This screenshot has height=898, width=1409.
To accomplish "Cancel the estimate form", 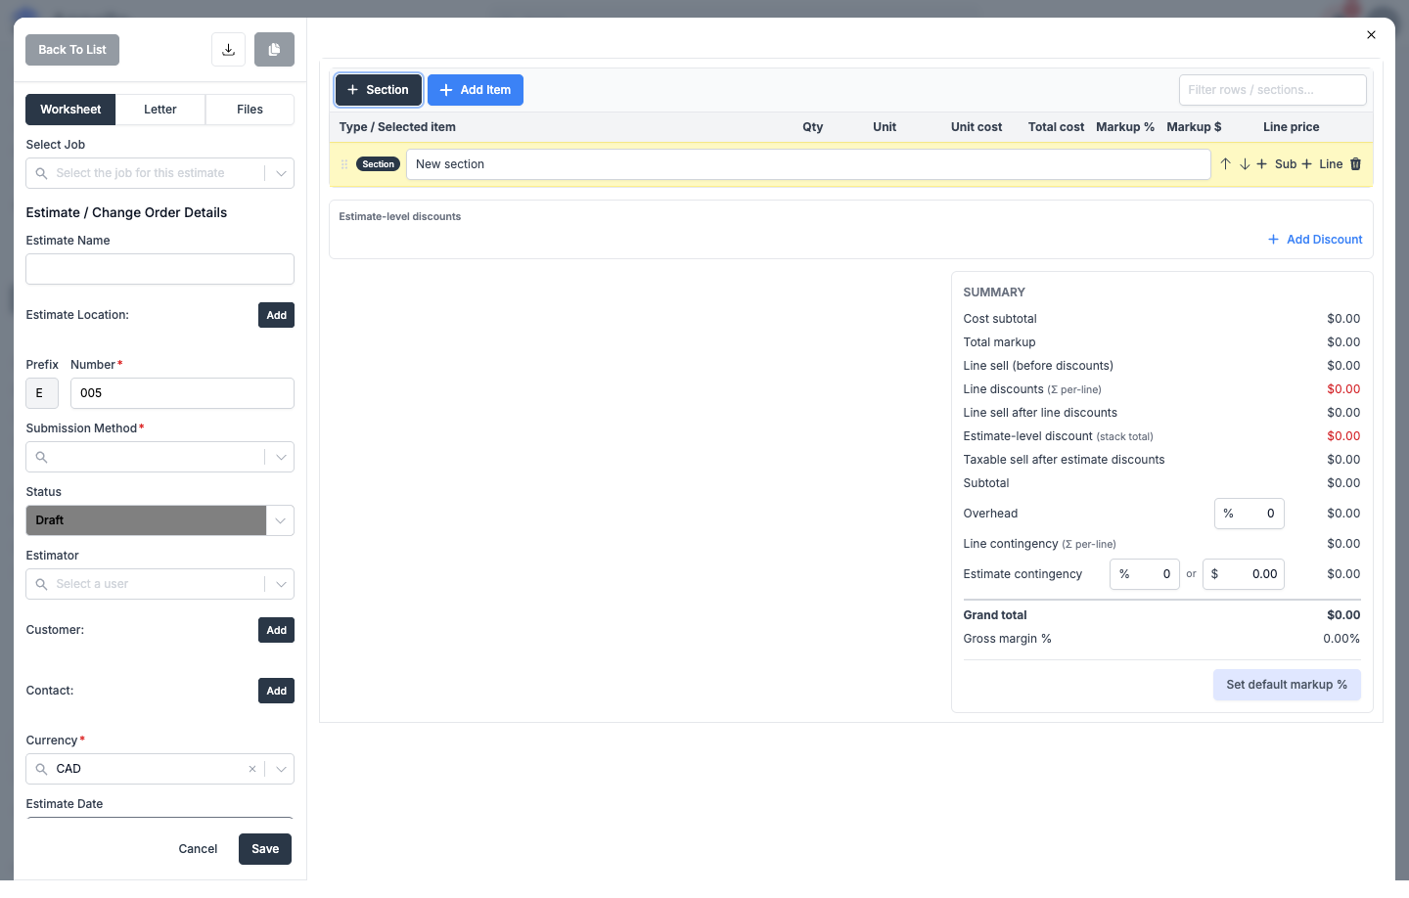I will (198, 849).
